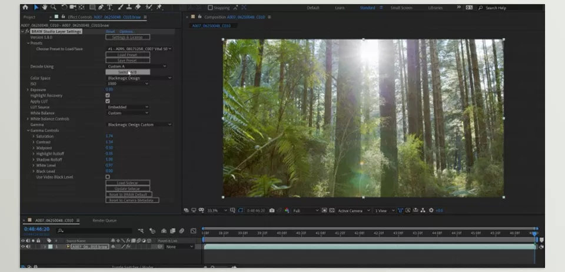Open the Choose Preset to Load/Save dropdown
Screen dimensions: 565x272
click(x=139, y=49)
